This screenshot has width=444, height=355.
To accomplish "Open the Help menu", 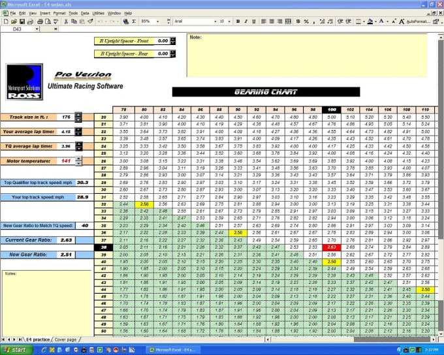I will [x=128, y=13].
